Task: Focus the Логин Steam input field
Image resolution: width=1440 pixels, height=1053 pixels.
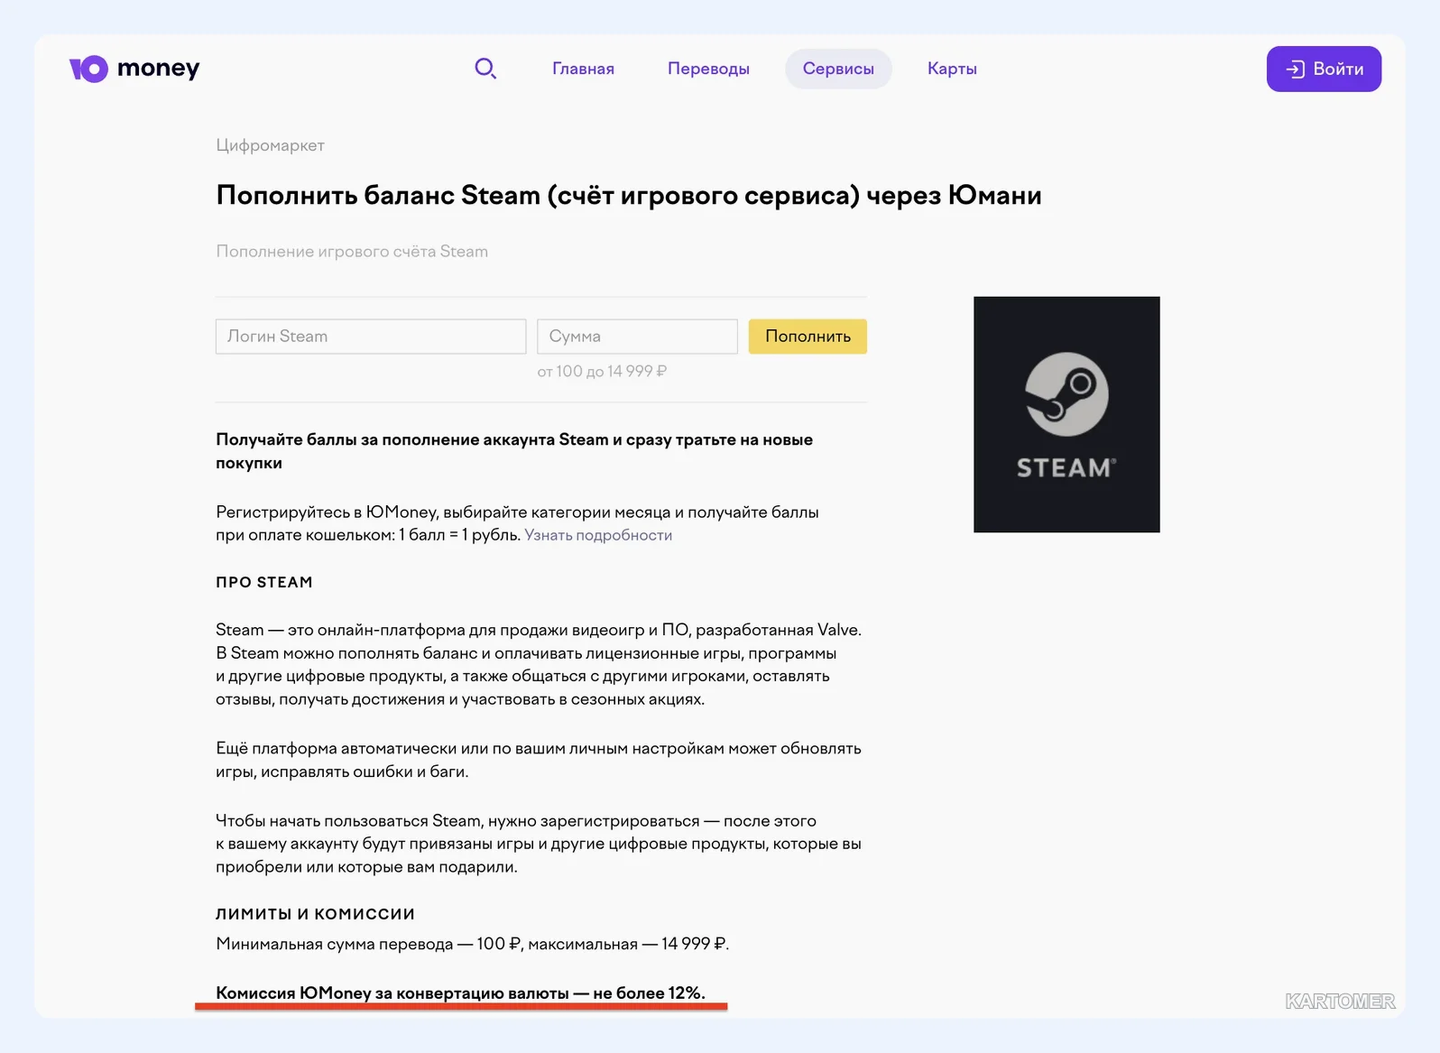Action: (371, 337)
